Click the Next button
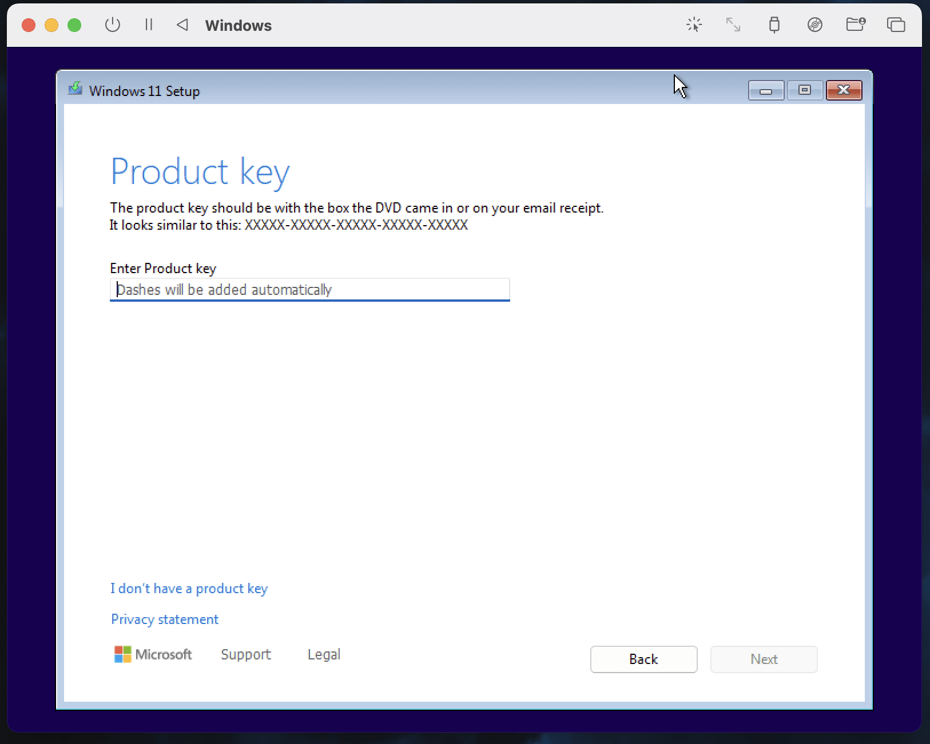930x744 pixels. tap(764, 659)
